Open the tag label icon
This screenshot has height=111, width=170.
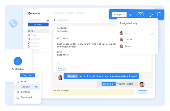150,14
